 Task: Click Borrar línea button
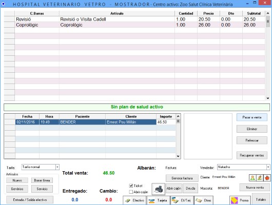(x=42, y=180)
